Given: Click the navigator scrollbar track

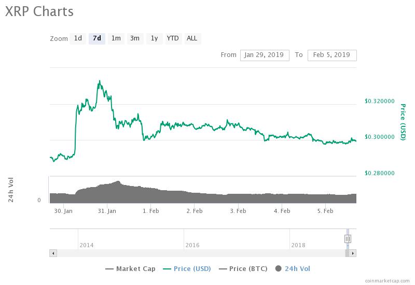Looking at the screenshot, I should coord(201,253).
